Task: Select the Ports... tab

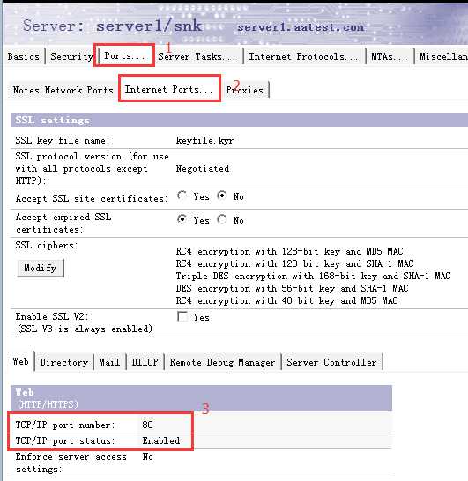Action: 124,55
